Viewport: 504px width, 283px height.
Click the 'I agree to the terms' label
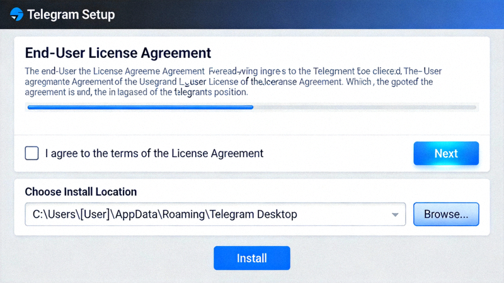tap(154, 153)
